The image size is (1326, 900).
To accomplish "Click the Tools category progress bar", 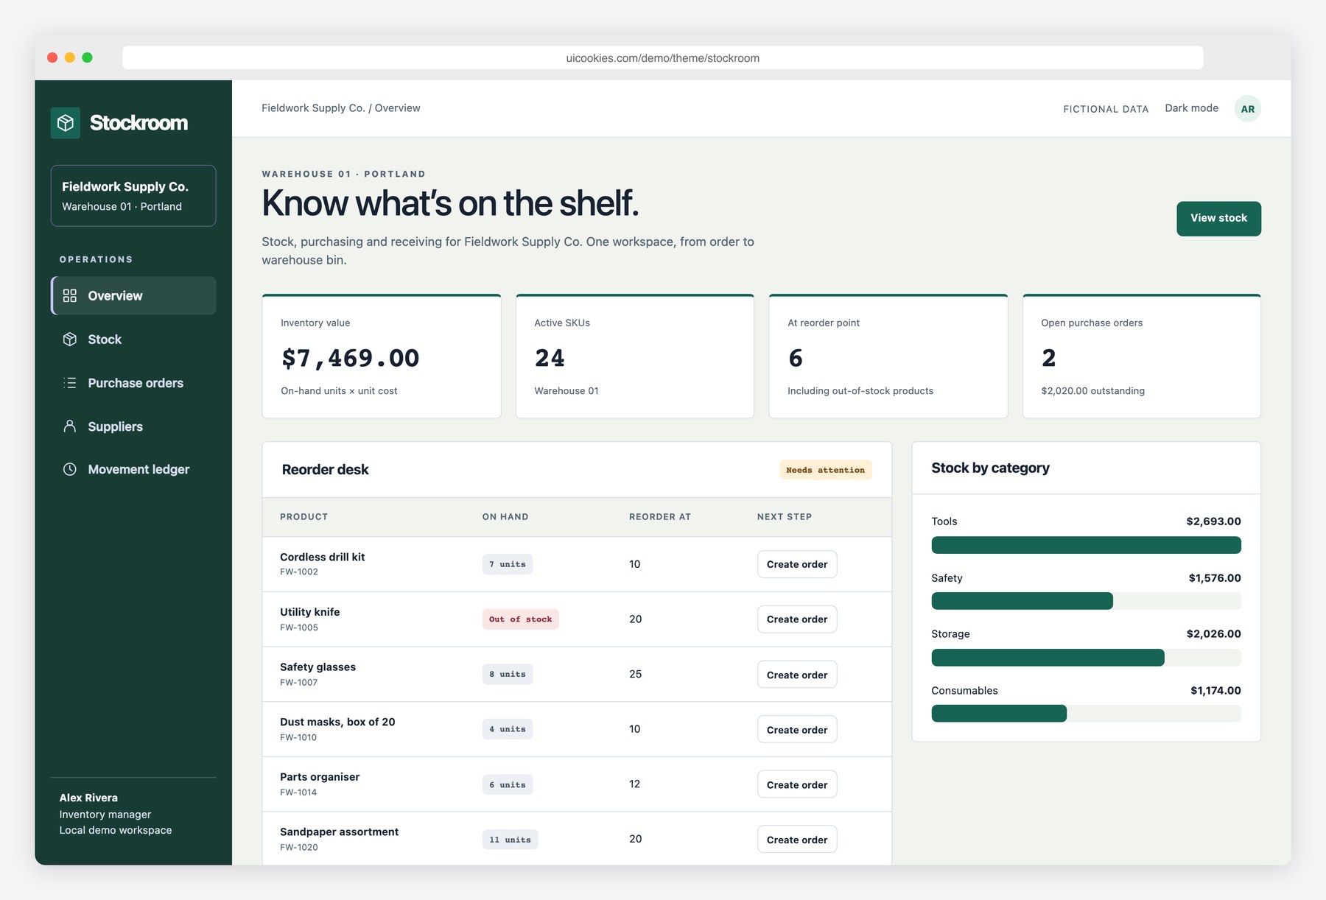I will 1086,545.
